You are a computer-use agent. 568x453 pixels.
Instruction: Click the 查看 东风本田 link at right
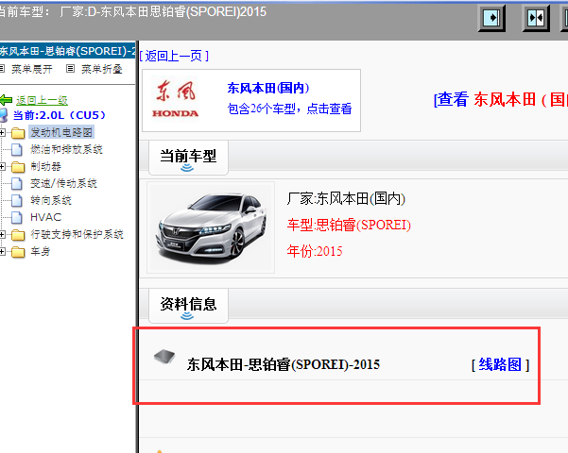(x=501, y=99)
